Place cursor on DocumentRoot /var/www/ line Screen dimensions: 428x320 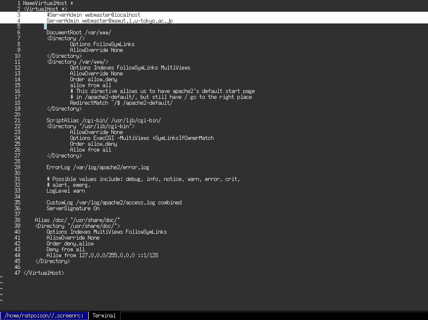click(x=79, y=32)
